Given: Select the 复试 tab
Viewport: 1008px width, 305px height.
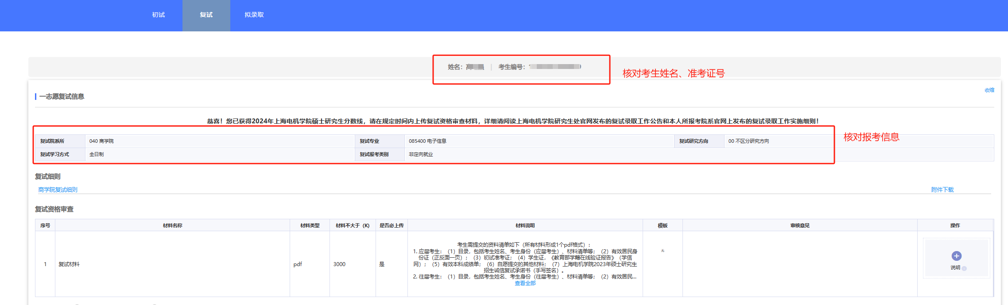Looking at the screenshot, I should pos(206,15).
